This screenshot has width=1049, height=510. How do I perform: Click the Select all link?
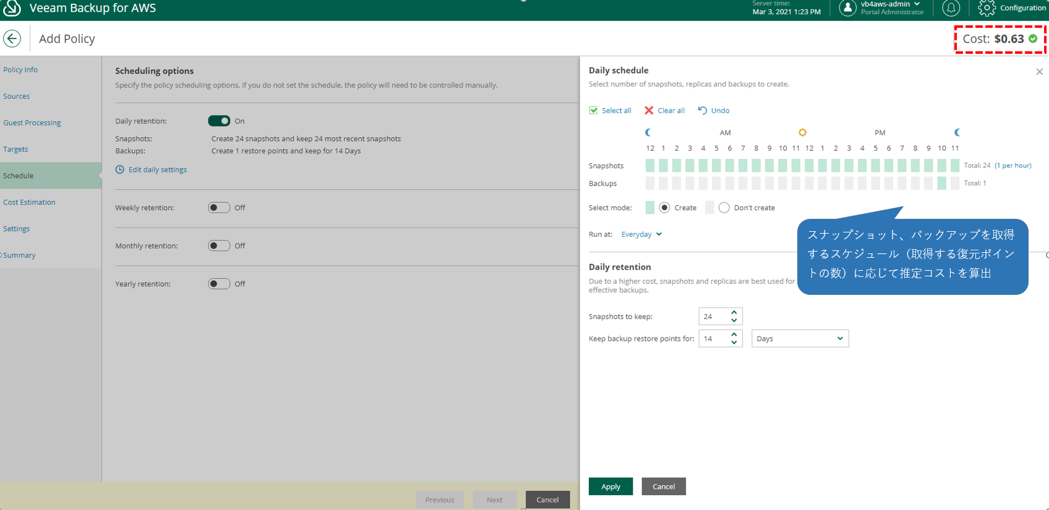coord(617,111)
